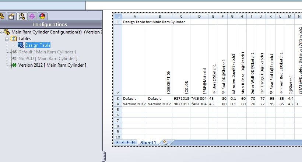Viewport: 302px width, 162px height.
Task: Select No PCD [ Main Ram Cylinder ] configuration
Action: 48,59
